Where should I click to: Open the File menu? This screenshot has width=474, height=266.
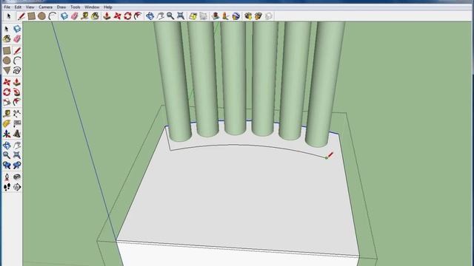[7, 7]
